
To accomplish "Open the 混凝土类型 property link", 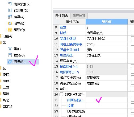I will pos(68,39).
